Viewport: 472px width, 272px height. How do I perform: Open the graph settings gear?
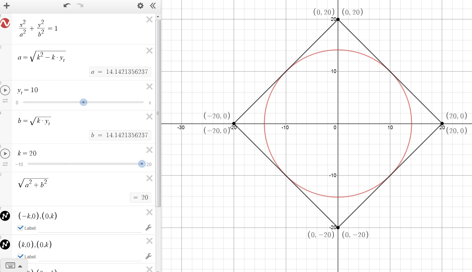click(x=140, y=6)
